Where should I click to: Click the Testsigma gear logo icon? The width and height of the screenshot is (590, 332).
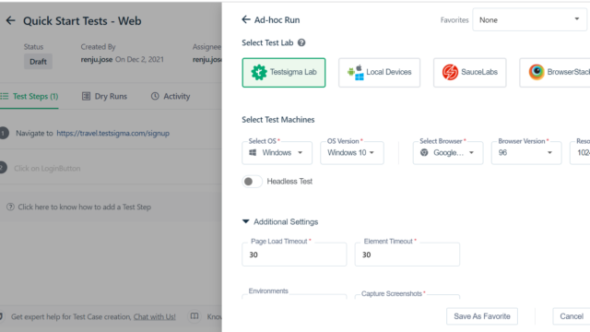click(259, 72)
